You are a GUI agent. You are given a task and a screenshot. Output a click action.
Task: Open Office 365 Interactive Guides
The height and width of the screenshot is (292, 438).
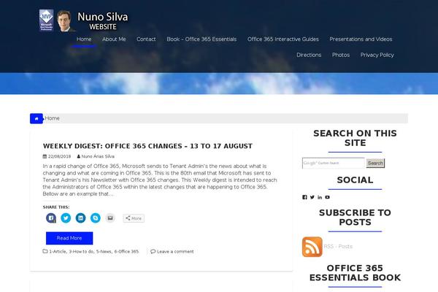pyautogui.click(x=283, y=39)
